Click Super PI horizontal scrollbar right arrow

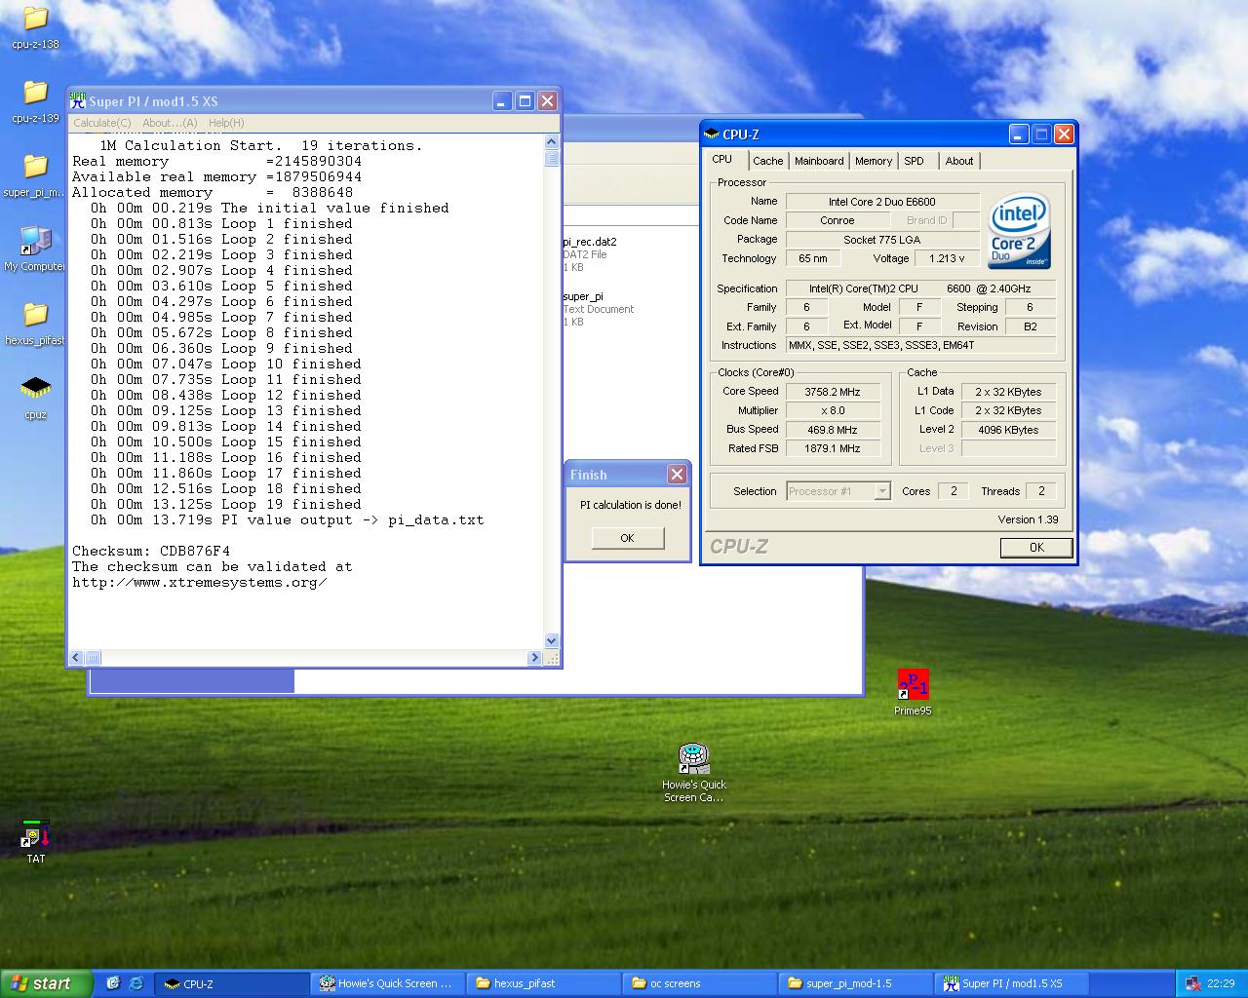(534, 658)
